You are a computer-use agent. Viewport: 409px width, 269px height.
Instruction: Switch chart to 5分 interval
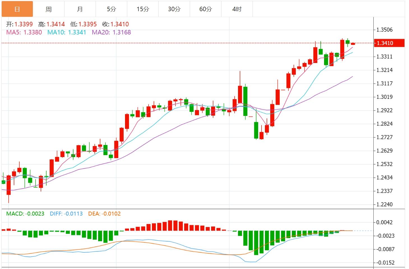point(111,9)
